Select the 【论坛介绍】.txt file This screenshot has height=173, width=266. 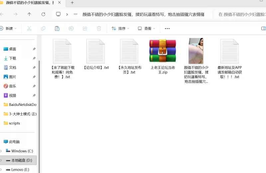click(x=96, y=51)
